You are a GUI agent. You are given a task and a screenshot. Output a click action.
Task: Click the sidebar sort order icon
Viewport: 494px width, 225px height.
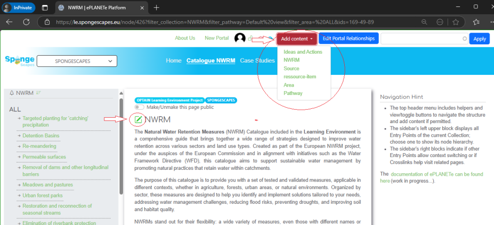click(x=39, y=93)
